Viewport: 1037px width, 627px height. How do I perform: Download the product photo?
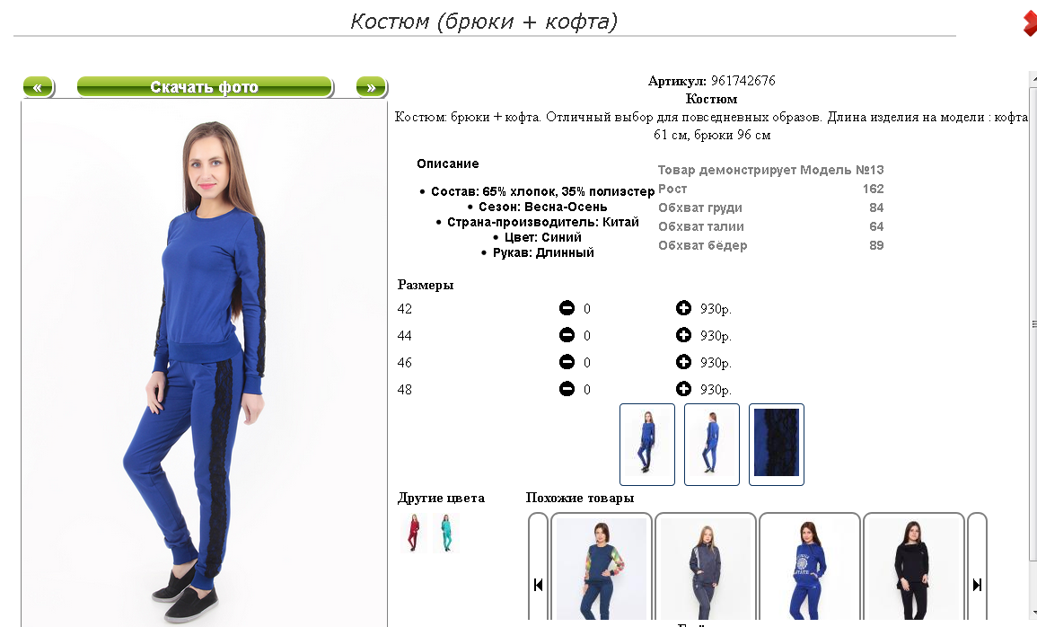tap(205, 86)
